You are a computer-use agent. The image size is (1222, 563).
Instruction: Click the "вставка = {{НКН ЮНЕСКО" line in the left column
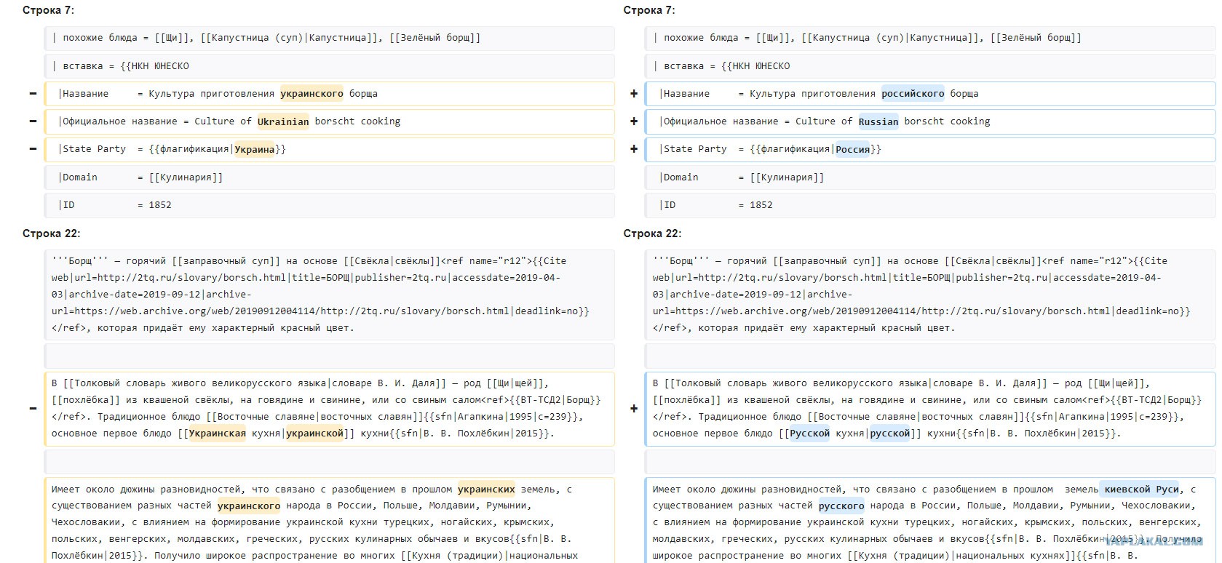tap(330, 66)
